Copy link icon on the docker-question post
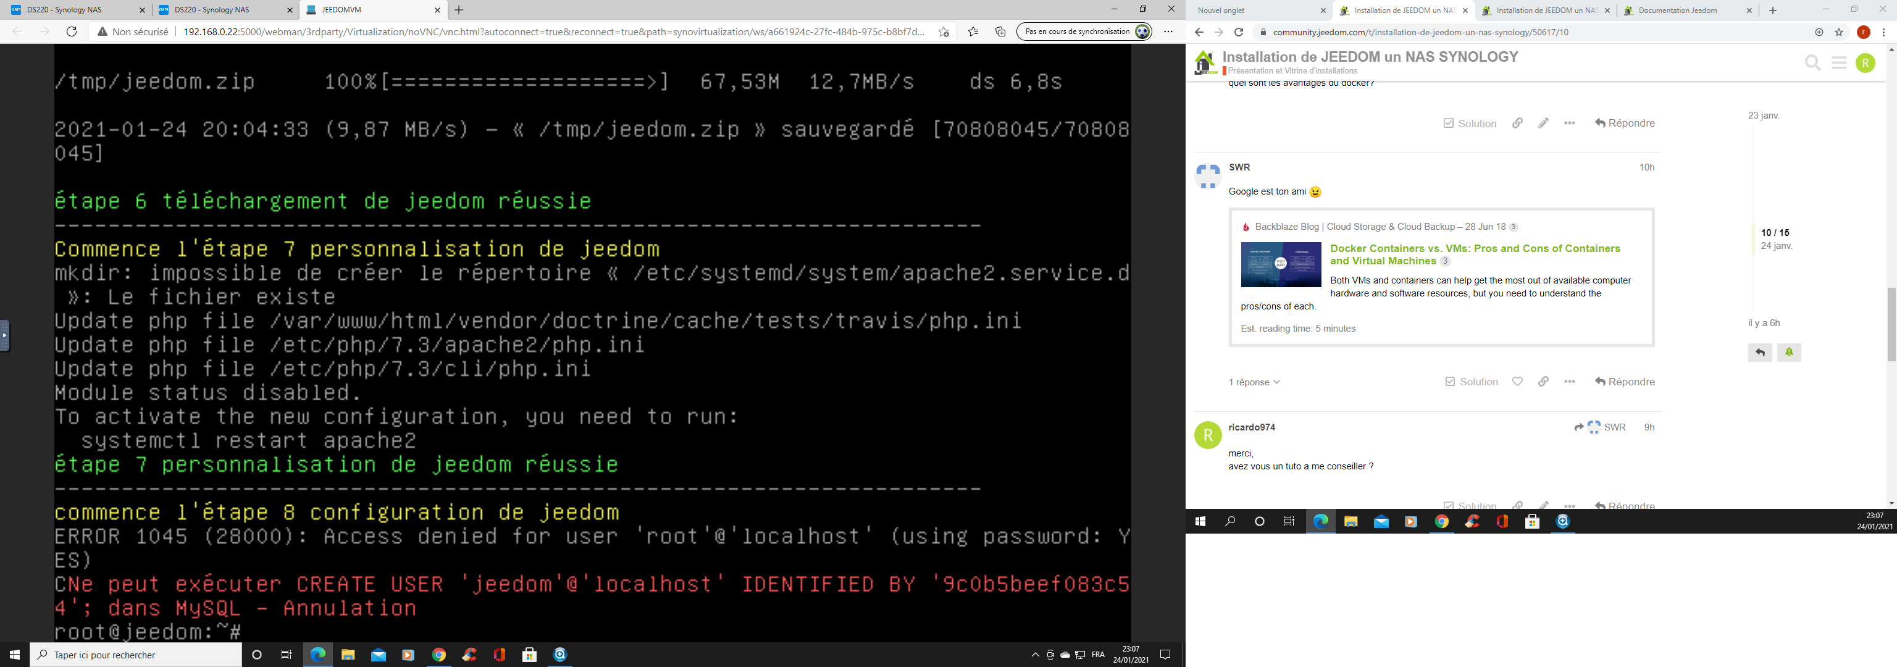Viewport: 1897px width, 667px height. tap(1517, 123)
